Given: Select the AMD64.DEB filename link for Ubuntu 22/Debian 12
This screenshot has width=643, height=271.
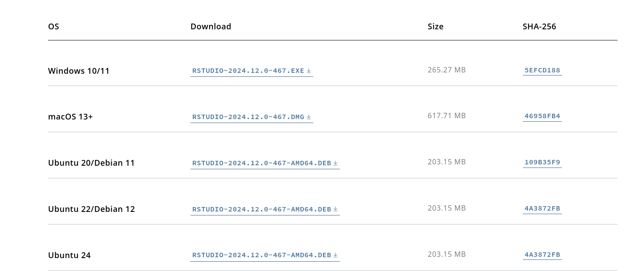Looking at the screenshot, I should coord(261,209).
